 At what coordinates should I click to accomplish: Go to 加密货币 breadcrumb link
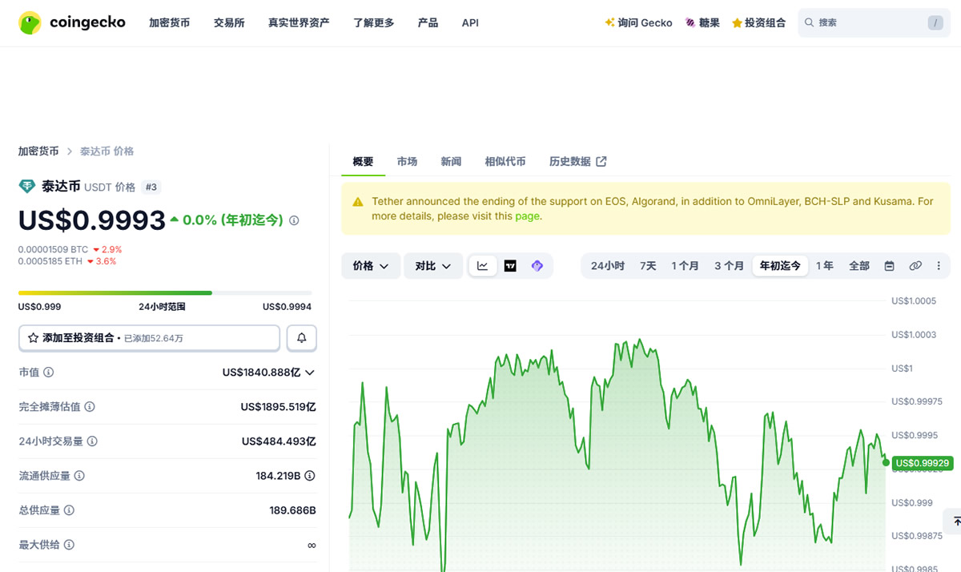point(38,151)
